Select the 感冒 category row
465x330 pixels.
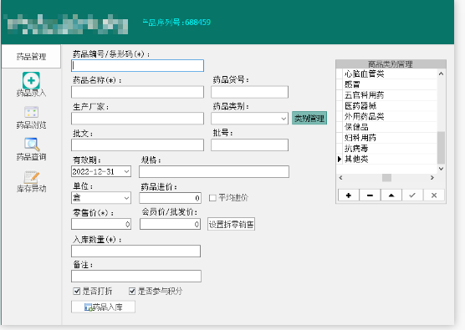tap(390, 84)
